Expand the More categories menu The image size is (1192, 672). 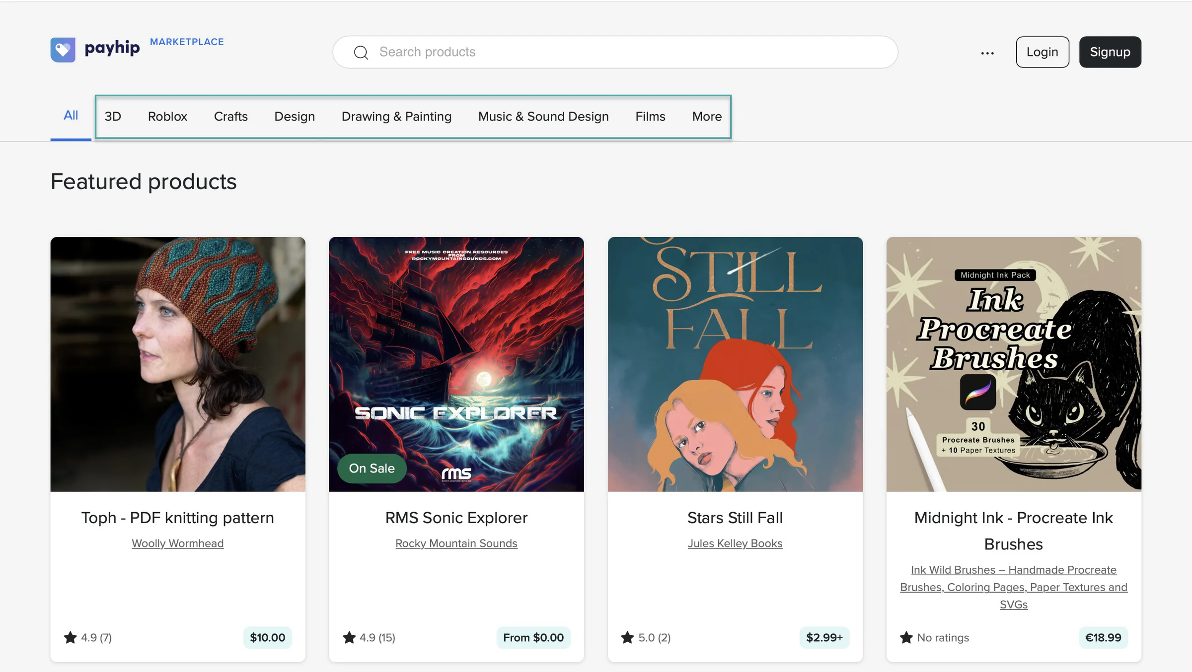click(707, 117)
